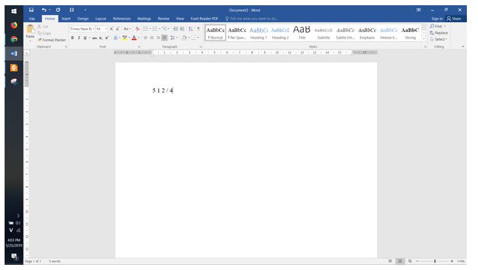This screenshot has width=478, height=270.
Task: Open the References ribbon tab
Action: coord(121,19)
